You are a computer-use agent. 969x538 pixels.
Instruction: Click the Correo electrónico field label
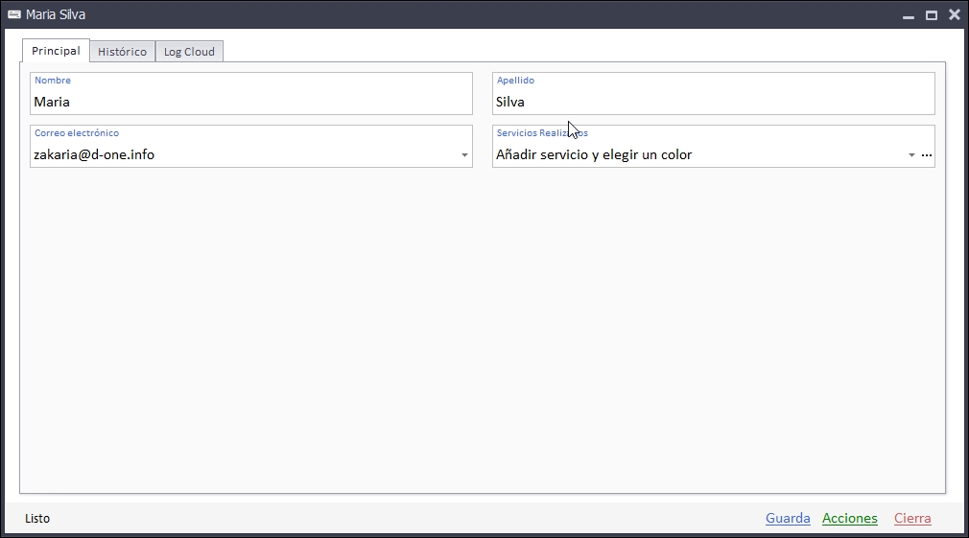click(x=77, y=133)
